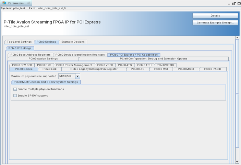
Task: Open the maximum payload size dropdown arrow
Action: coord(77,76)
